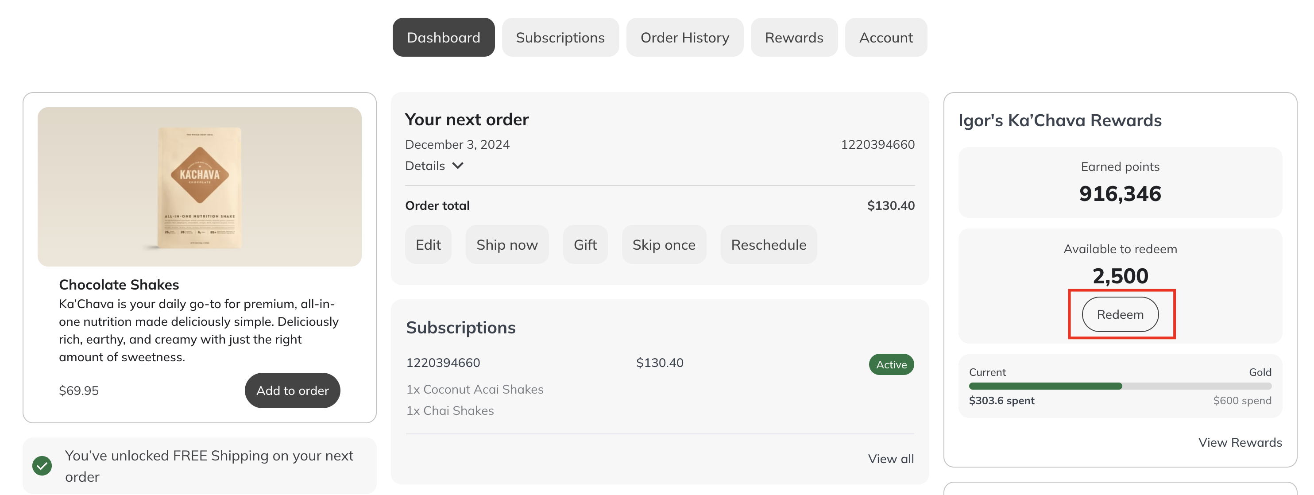Viewport: 1314px width, 495px height.
Task: Click the Skip once button
Action: tap(664, 244)
